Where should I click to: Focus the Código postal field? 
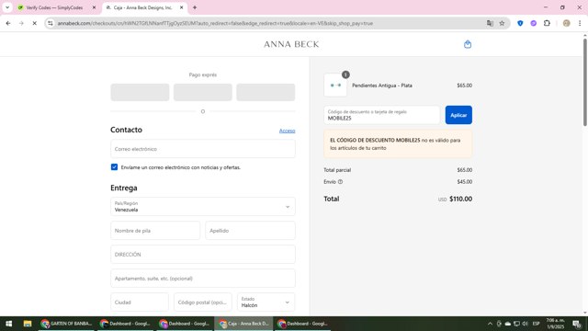pyautogui.click(x=203, y=302)
